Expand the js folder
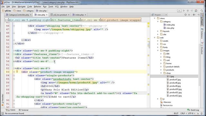Image resolution: width=206 pixels, height=116 pixels. coord(158,99)
